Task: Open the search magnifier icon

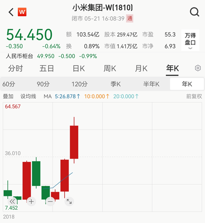Action: (195, 12)
